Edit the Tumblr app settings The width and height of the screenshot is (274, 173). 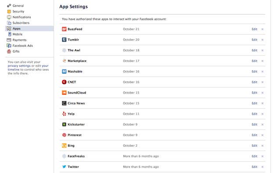[x=254, y=40]
